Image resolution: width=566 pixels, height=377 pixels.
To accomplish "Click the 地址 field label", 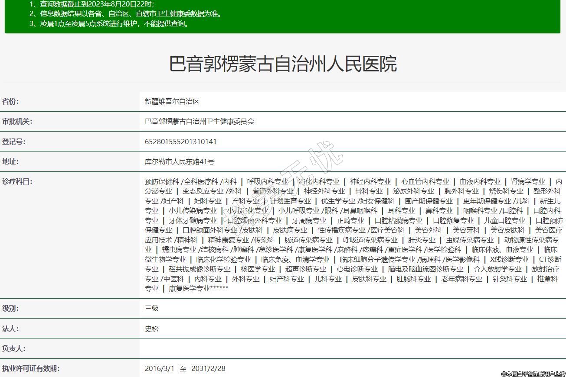I will 10,161.
